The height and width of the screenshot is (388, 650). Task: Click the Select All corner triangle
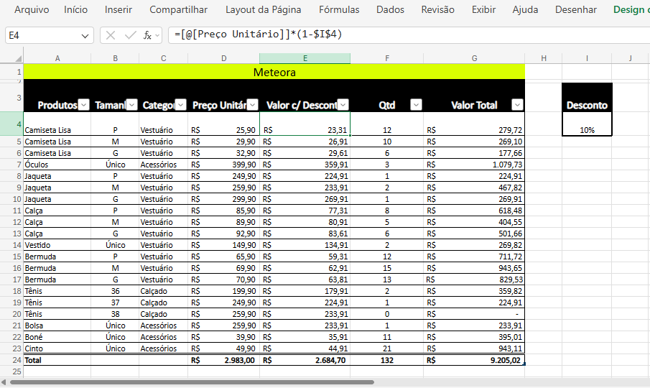[x=18, y=58]
